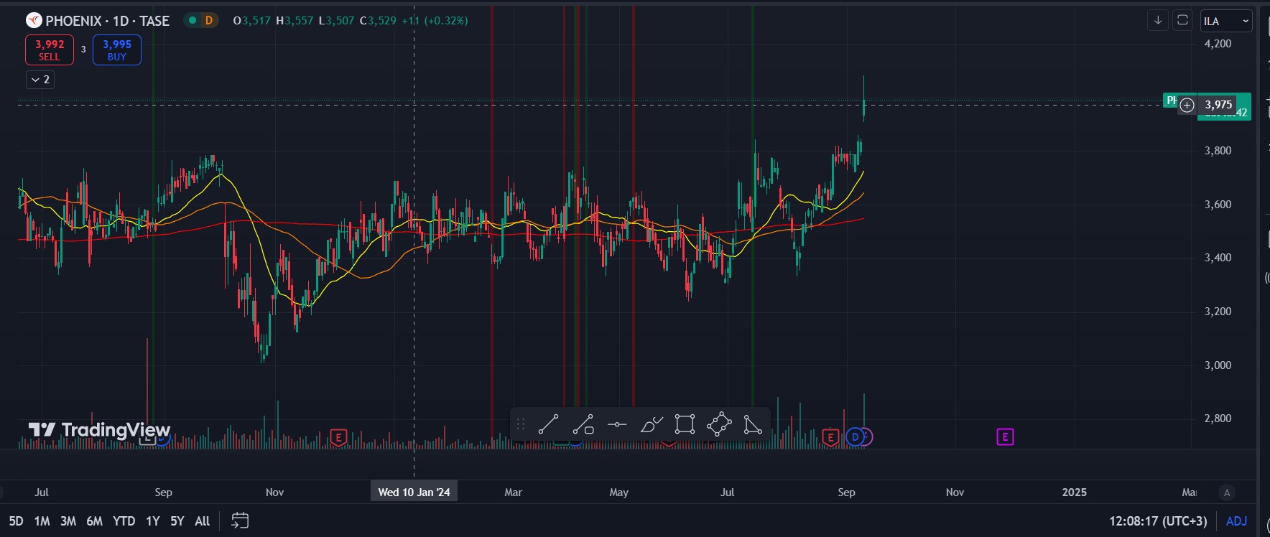Click the plus icon on the price axis

(x=1187, y=105)
